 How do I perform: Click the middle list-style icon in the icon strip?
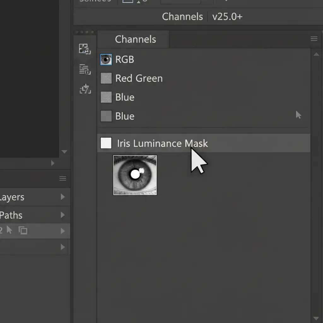click(85, 69)
